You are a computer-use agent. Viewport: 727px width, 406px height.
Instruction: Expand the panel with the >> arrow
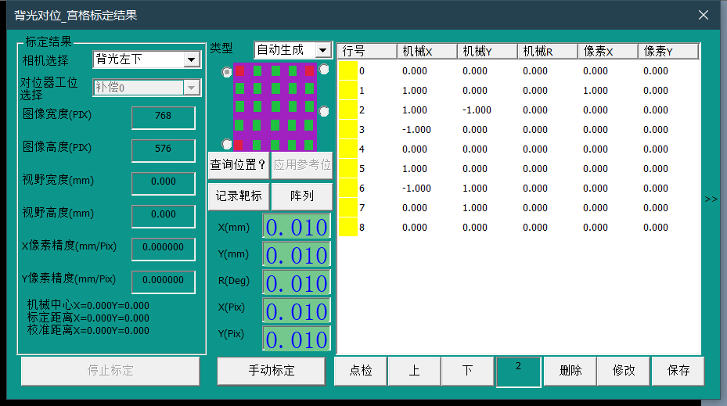click(711, 199)
